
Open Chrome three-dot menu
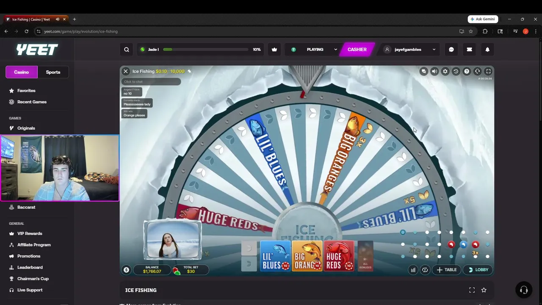pos(536,31)
